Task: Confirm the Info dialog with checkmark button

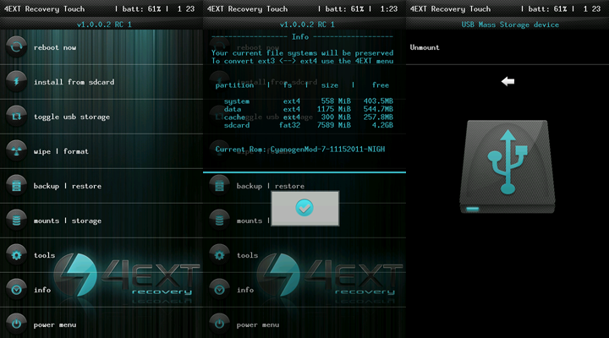Action: (304, 208)
